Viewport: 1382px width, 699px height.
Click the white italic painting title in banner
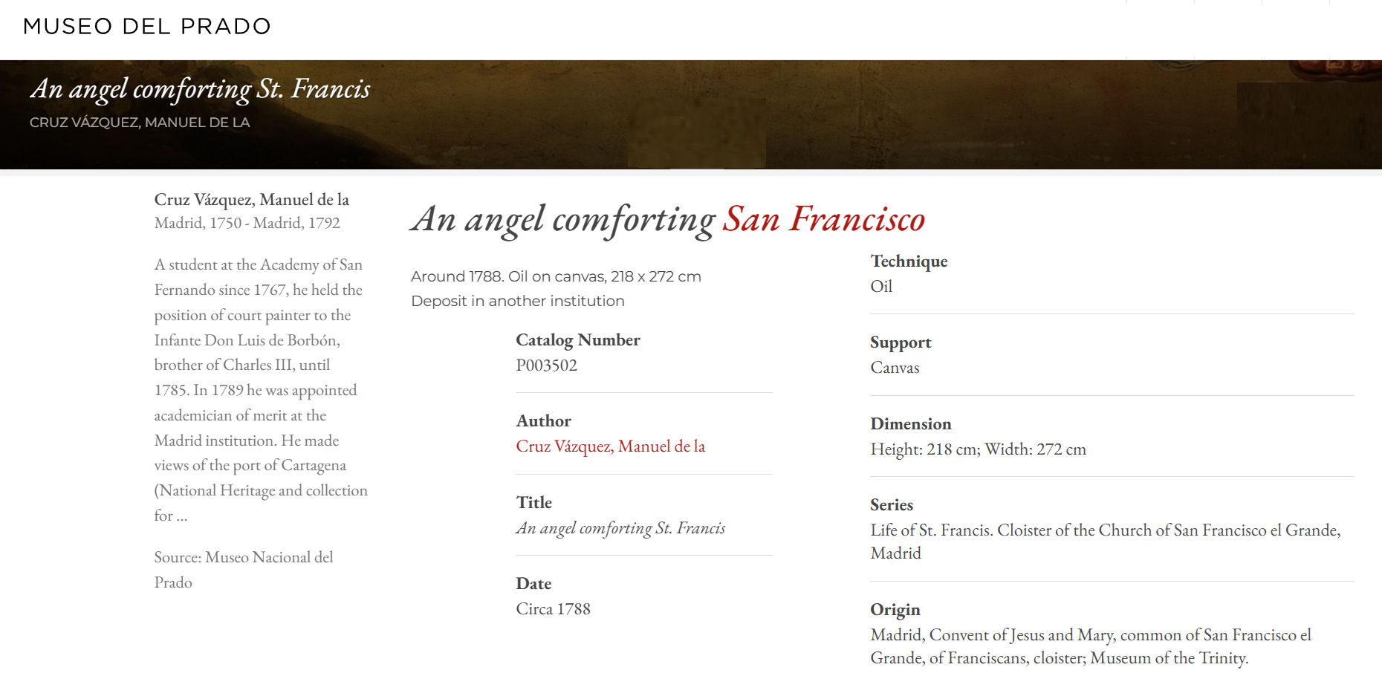pos(200,89)
